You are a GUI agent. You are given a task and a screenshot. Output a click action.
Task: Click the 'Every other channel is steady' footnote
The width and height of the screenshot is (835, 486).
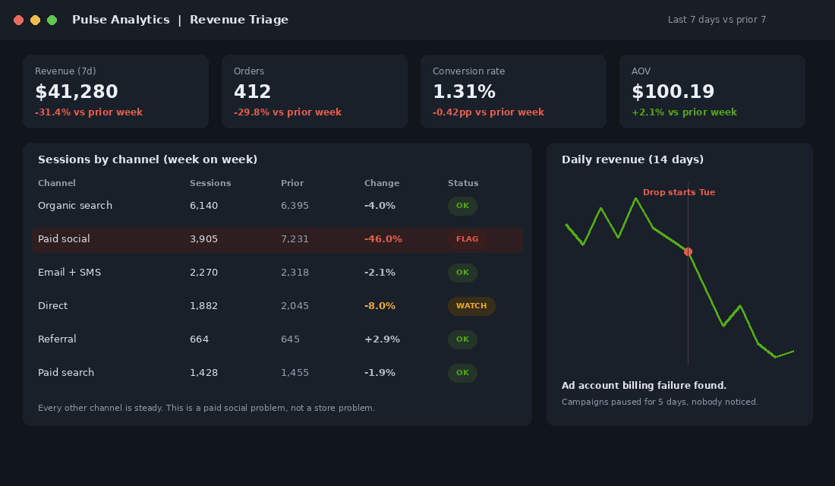coord(206,409)
